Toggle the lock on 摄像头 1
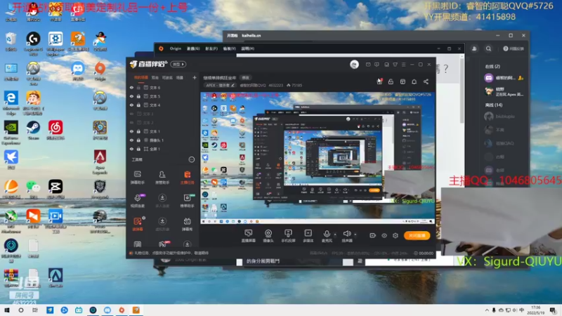The height and width of the screenshot is (316, 562). (138, 140)
